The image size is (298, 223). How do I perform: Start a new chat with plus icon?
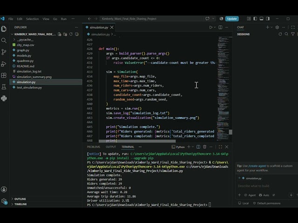pyautogui.click(x=267, y=27)
